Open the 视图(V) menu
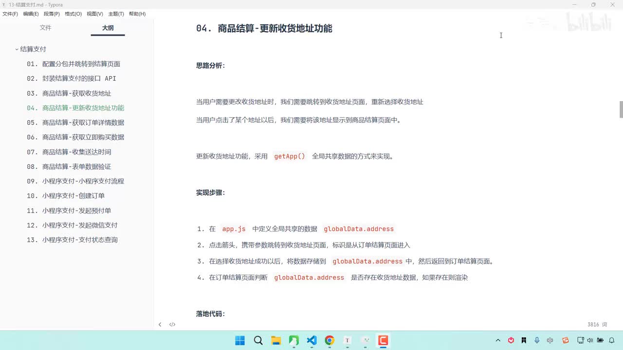The height and width of the screenshot is (350, 623). [95, 14]
